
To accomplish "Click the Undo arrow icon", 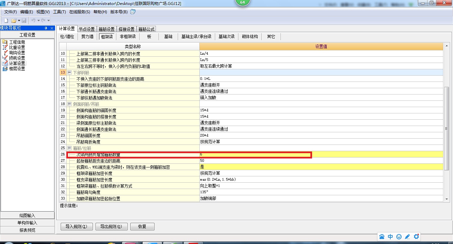I will tap(33, 21).
